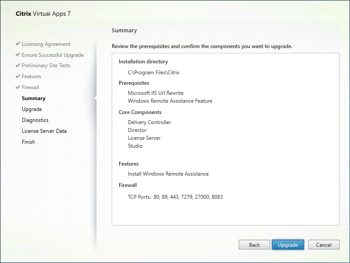This screenshot has height=263, width=350.
Task: Click License Server in Core Components
Action: pyautogui.click(x=144, y=138)
